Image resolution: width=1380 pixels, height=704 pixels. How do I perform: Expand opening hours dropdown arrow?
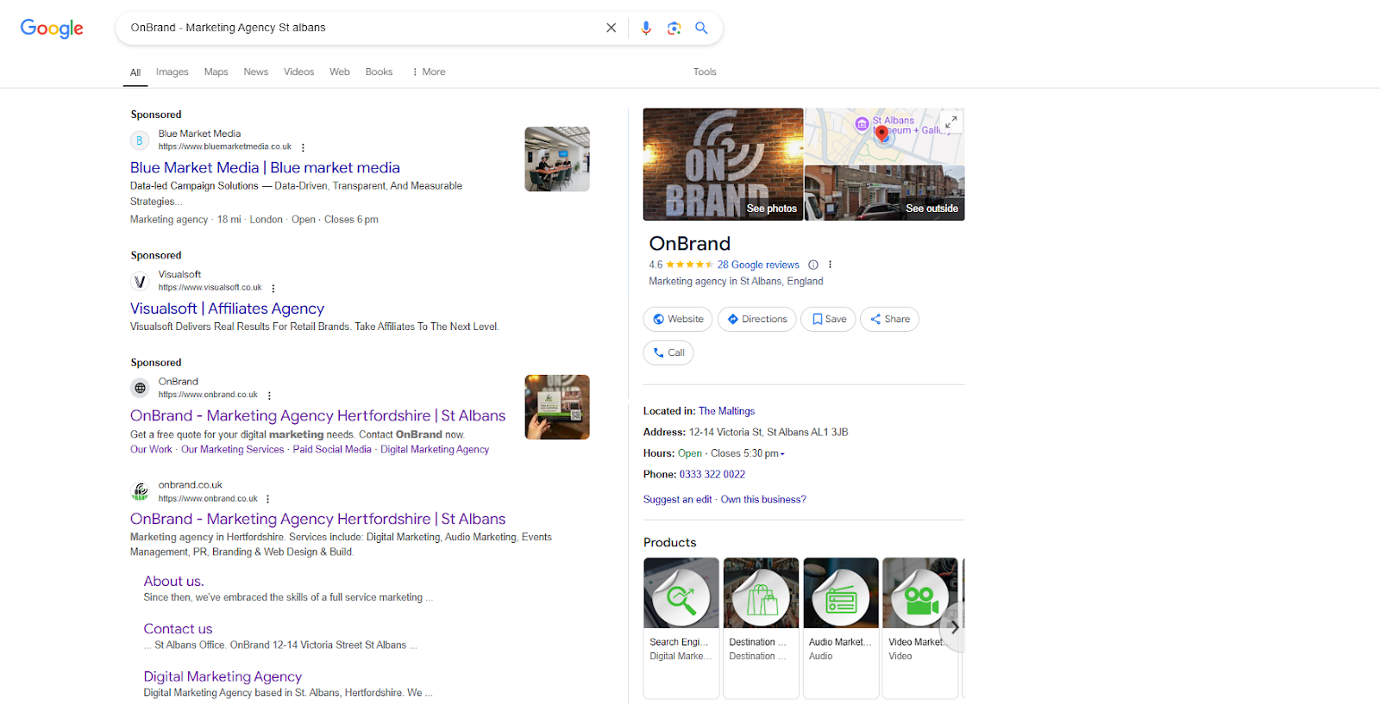(x=782, y=454)
